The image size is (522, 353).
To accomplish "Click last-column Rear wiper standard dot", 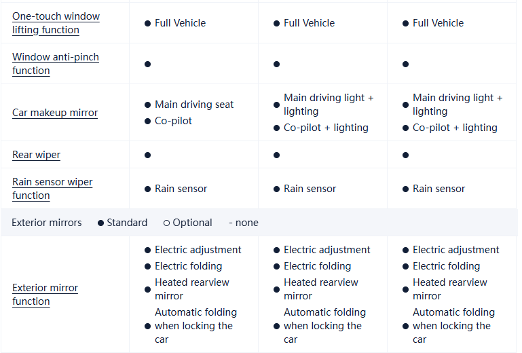I will (405, 155).
